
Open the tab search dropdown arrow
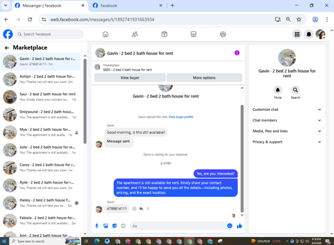(5, 5)
